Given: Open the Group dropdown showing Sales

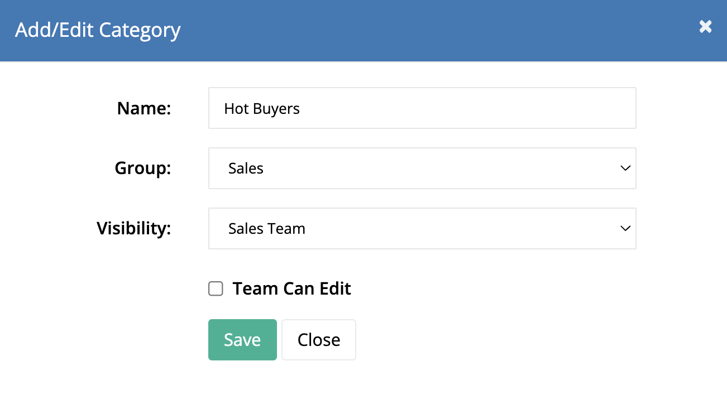Looking at the screenshot, I should point(422,169).
